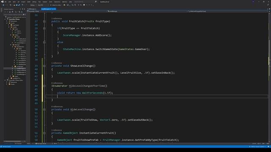Click the Visual Studio logo icon
This screenshot has width=271, height=152.
click(2, 2)
